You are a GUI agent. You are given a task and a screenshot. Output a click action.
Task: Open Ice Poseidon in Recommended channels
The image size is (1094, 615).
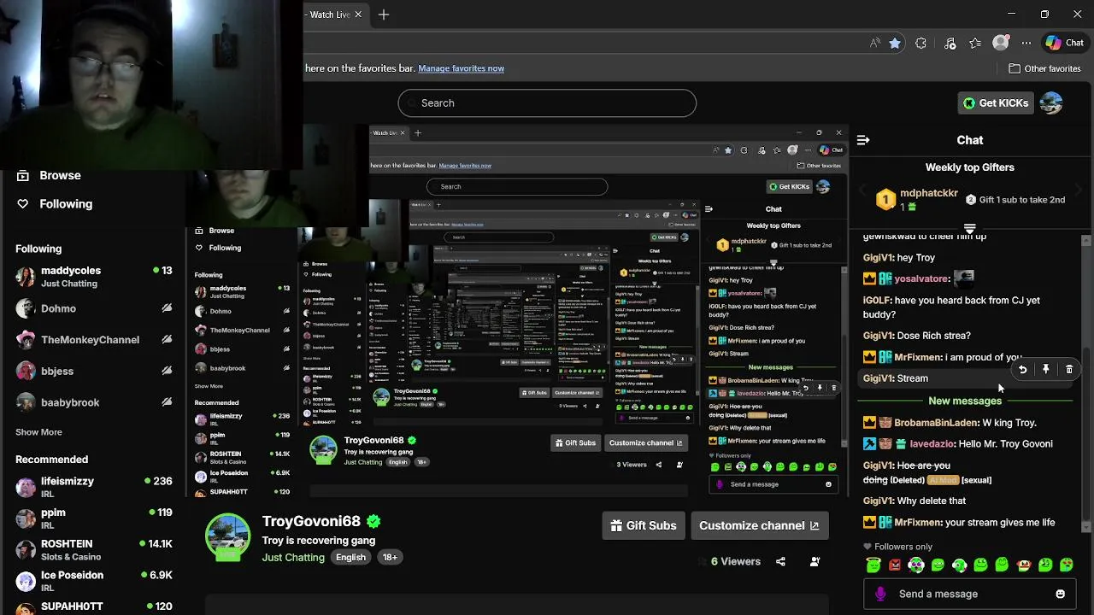point(93,581)
